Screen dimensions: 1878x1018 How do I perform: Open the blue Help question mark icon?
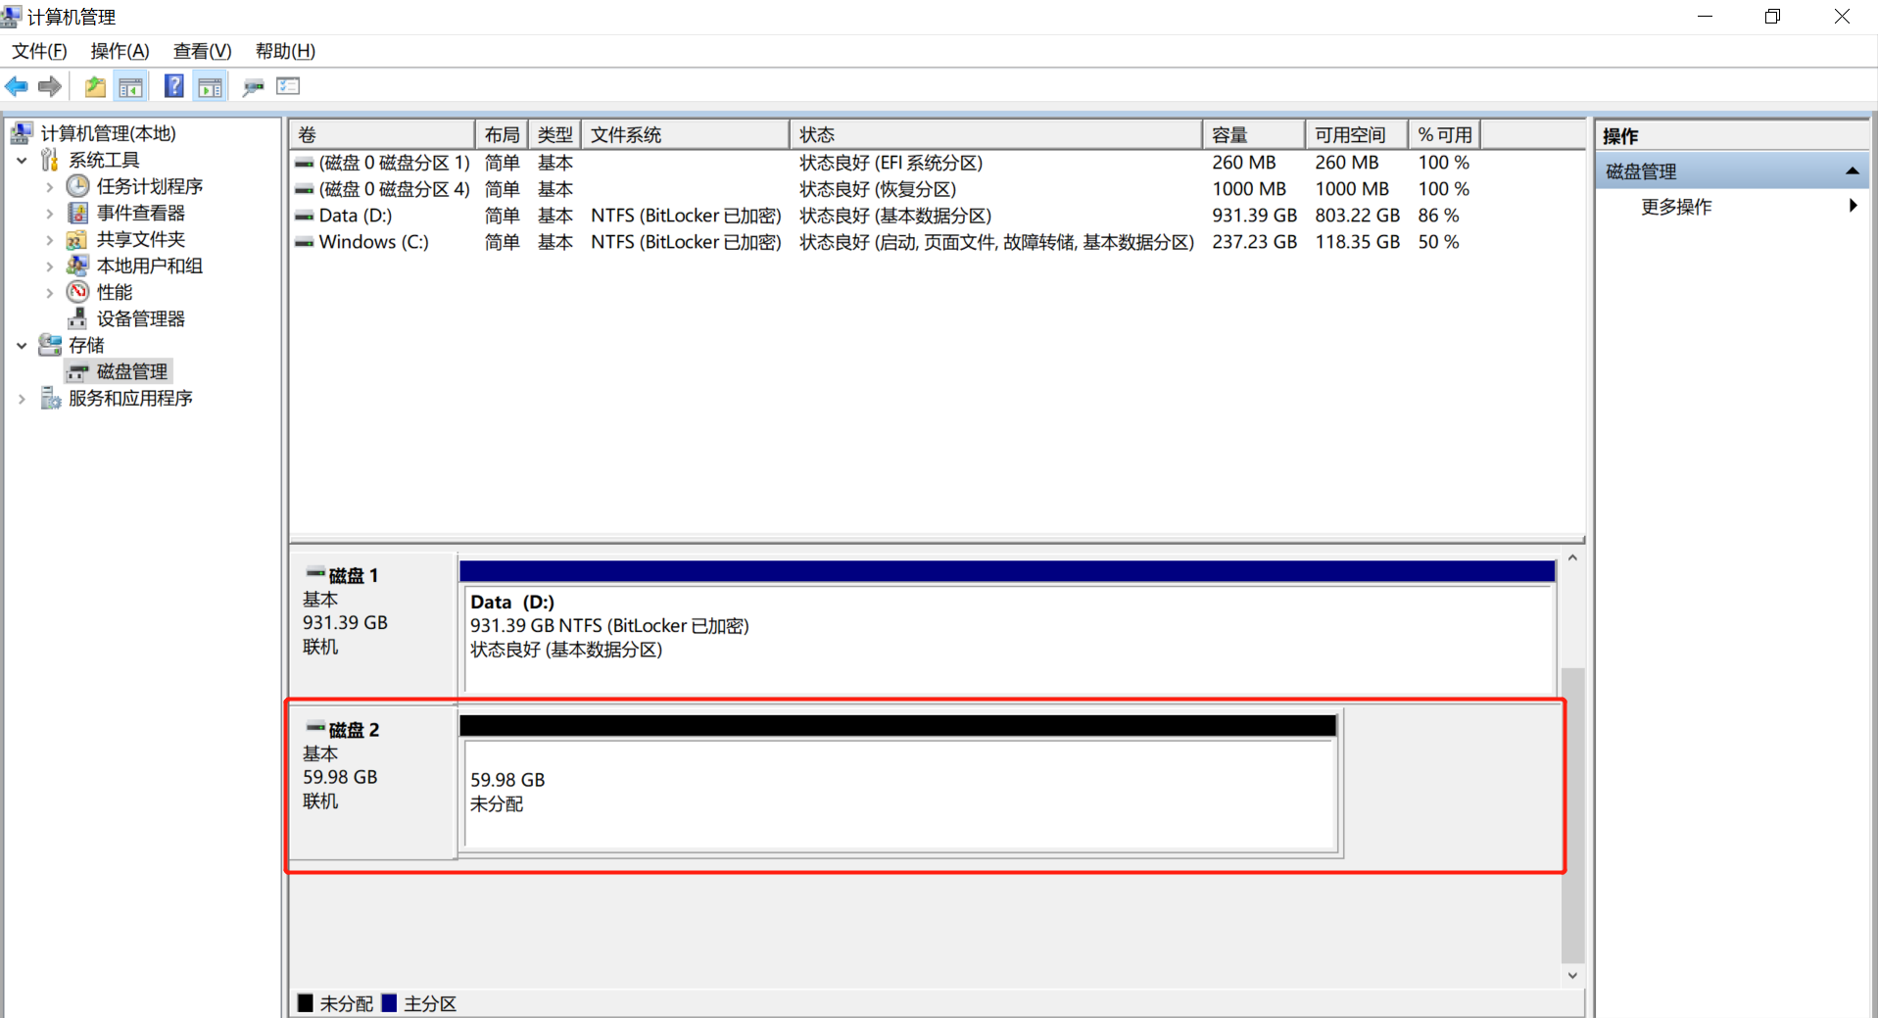(173, 86)
